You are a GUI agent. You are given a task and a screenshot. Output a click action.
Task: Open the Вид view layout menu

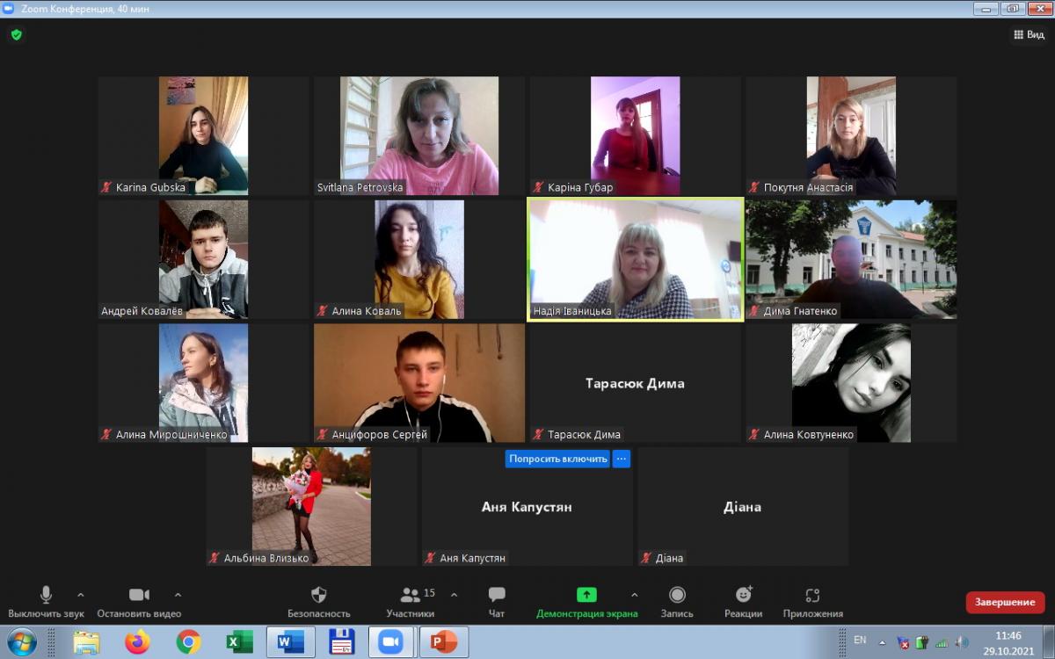[x=1029, y=35]
